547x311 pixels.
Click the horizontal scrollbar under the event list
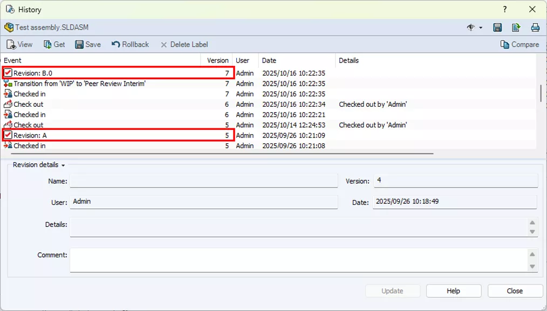(222, 154)
